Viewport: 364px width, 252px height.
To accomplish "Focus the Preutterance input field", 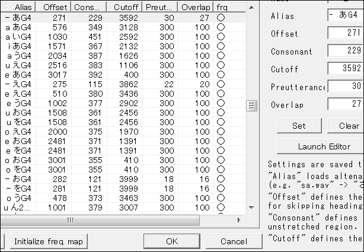I will pos(346,86).
